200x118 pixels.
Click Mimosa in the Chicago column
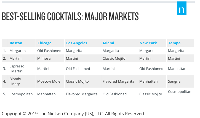(x=44, y=58)
